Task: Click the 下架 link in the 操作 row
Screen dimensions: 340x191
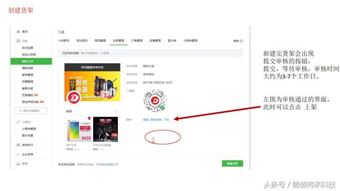Action: click(166, 119)
